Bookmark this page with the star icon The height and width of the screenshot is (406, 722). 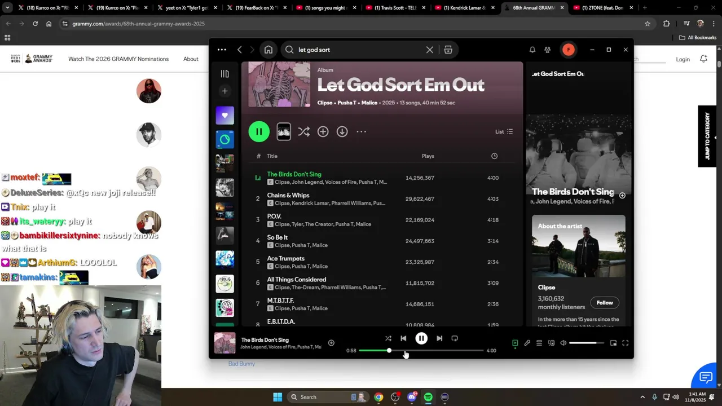click(648, 24)
